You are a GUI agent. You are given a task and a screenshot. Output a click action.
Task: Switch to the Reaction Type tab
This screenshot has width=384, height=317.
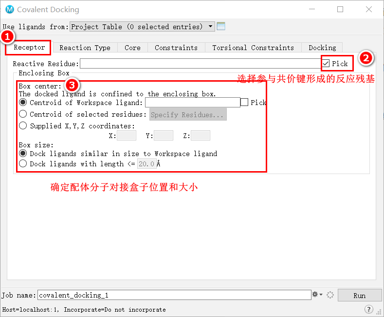(x=85, y=48)
